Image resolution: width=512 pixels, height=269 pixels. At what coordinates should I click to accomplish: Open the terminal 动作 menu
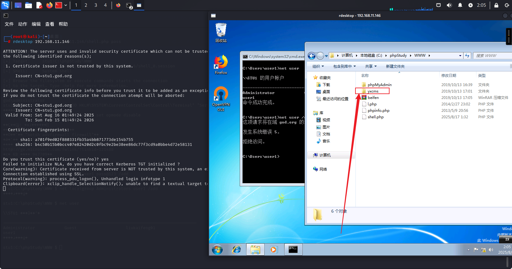coord(22,24)
